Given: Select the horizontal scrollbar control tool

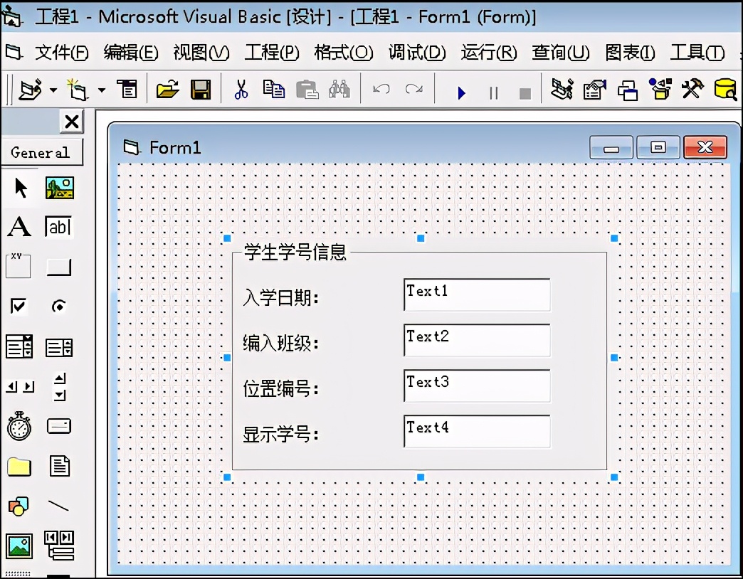Looking at the screenshot, I should tap(21, 387).
